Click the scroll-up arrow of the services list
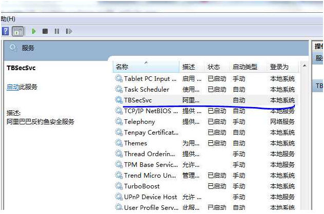The height and width of the screenshot is (214, 324). coord(305,66)
